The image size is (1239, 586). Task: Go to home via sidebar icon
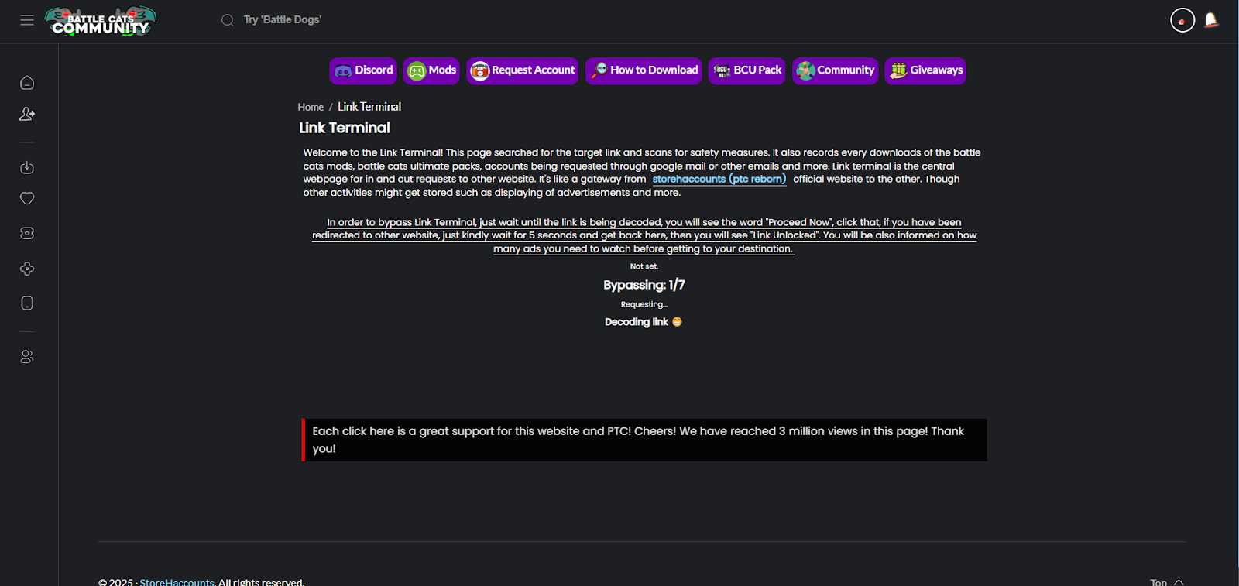(x=27, y=83)
